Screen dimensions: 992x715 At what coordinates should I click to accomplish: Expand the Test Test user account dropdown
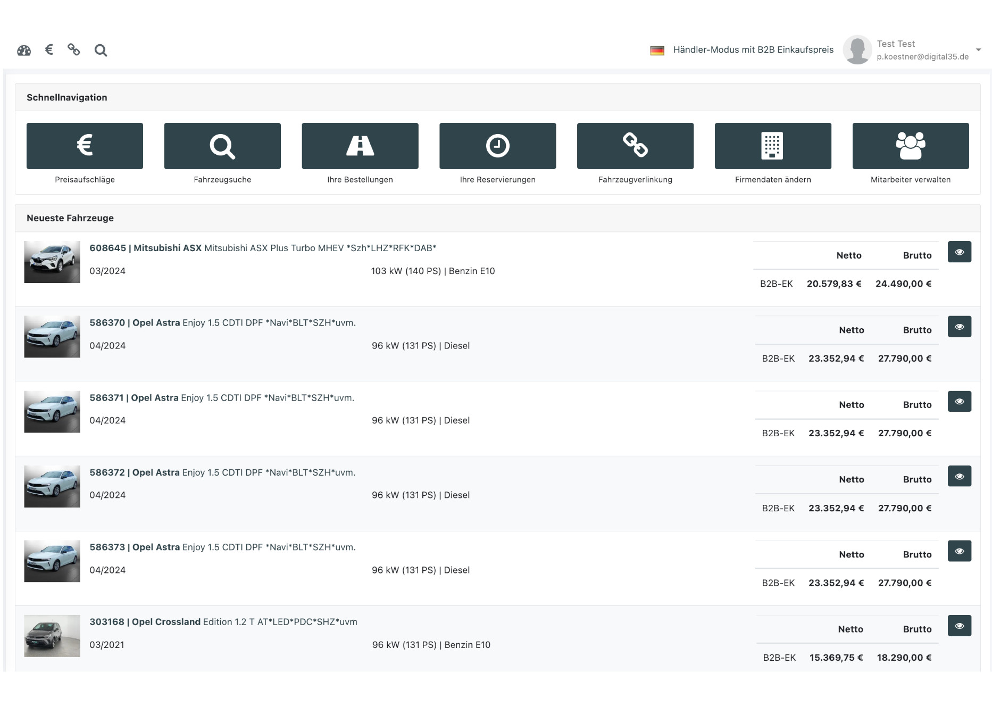click(x=978, y=50)
